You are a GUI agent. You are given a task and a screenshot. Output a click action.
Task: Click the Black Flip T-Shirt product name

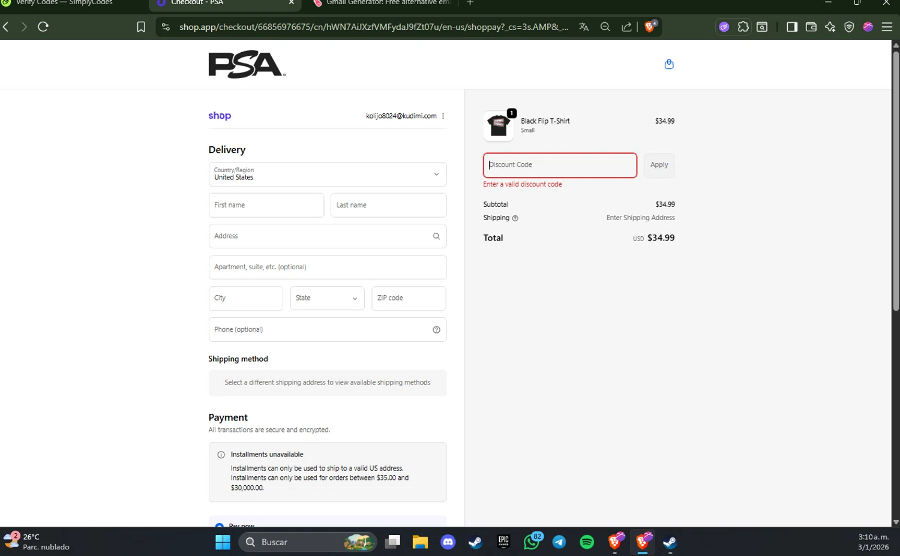click(545, 121)
